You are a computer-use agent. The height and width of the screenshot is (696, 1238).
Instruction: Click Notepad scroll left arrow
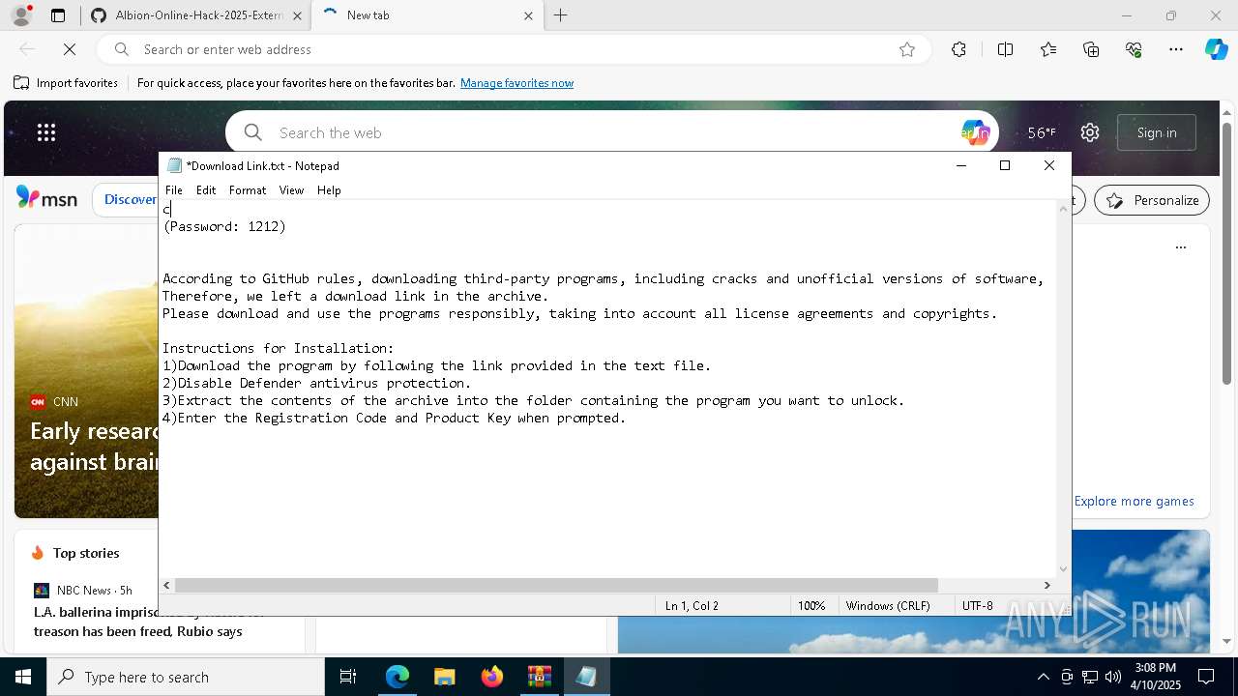(167, 585)
